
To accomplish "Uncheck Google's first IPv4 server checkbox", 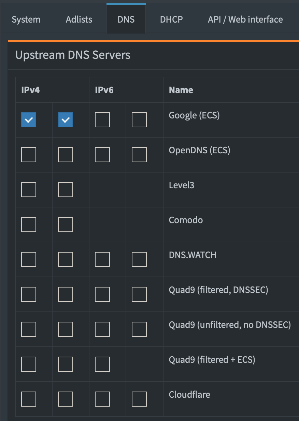I will point(29,120).
